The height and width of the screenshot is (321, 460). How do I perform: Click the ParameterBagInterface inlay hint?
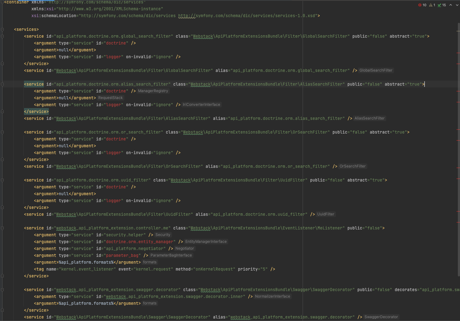coord(171,255)
